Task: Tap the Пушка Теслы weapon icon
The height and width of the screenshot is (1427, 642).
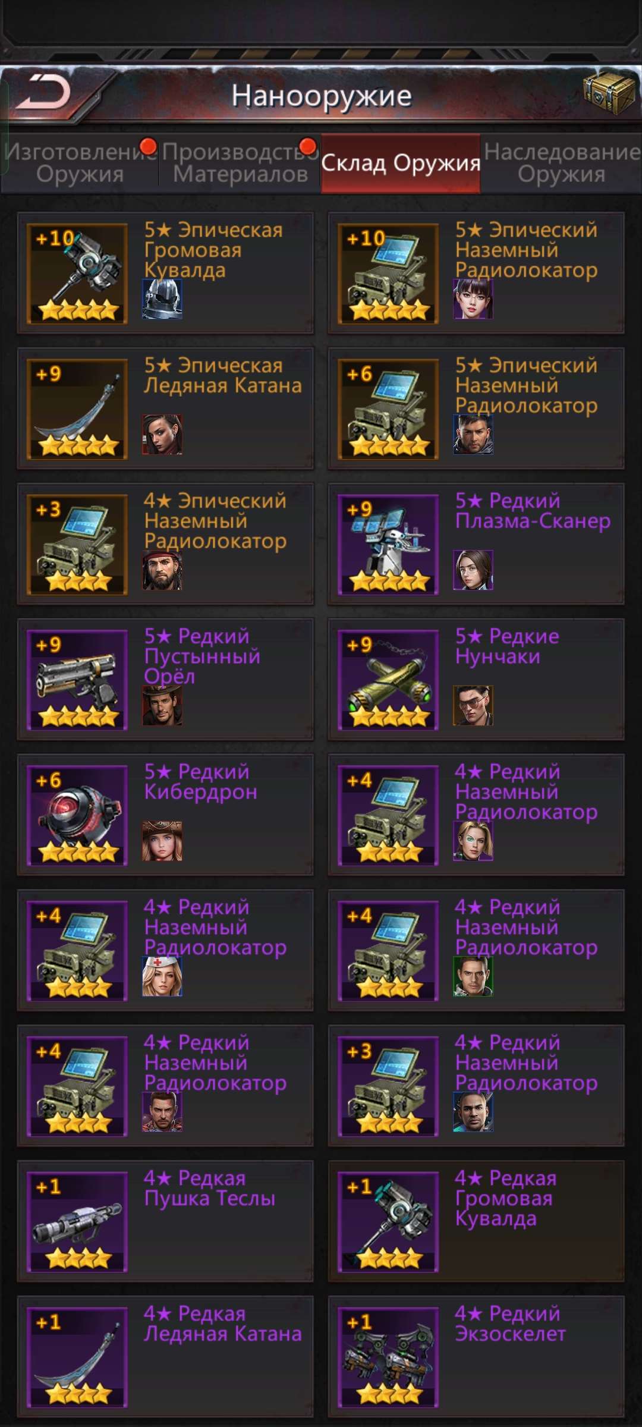Action: coord(77,1222)
